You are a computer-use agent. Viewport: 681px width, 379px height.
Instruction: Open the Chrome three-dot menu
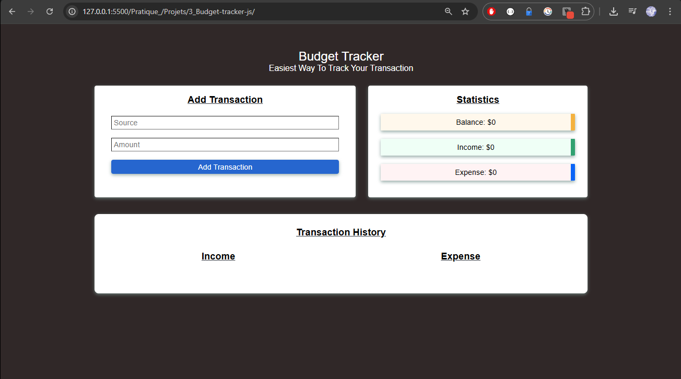(x=670, y=11)
